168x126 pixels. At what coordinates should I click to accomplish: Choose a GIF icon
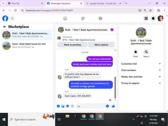72,106
